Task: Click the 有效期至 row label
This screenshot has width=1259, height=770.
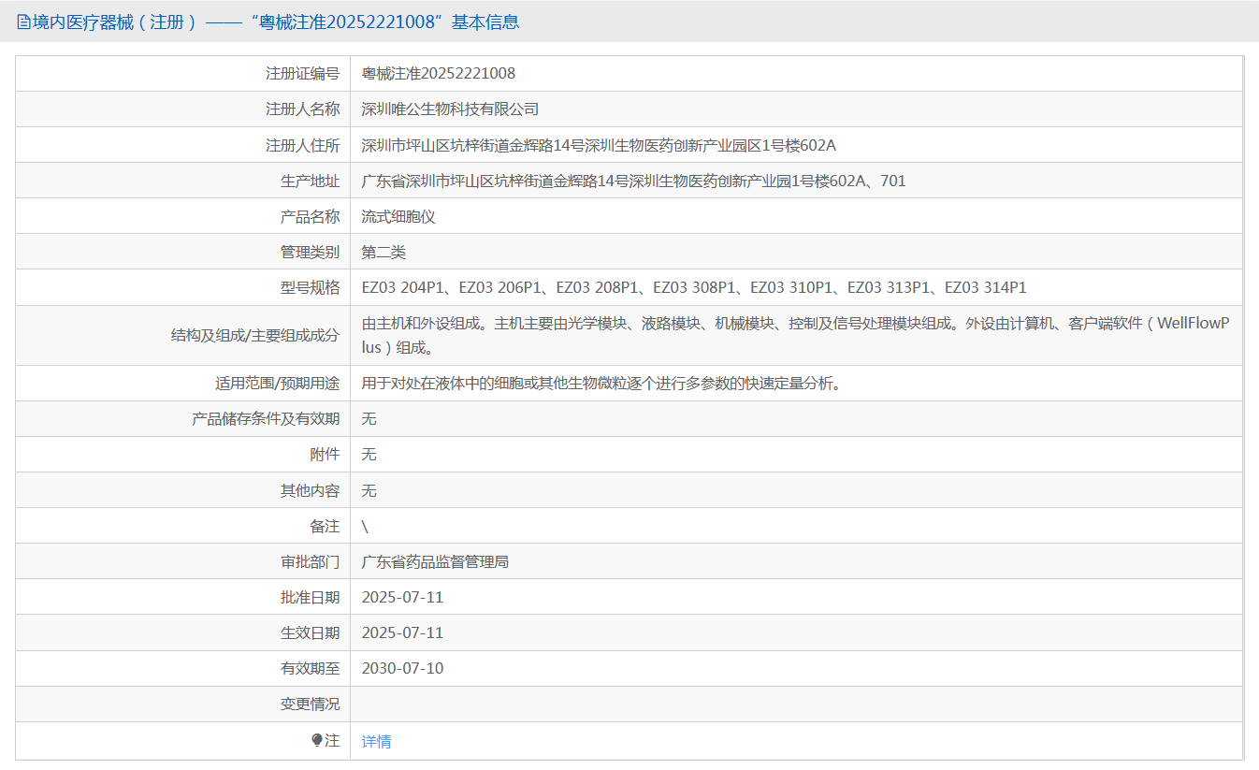Action: pyautogui.click(x=310, y=668)
